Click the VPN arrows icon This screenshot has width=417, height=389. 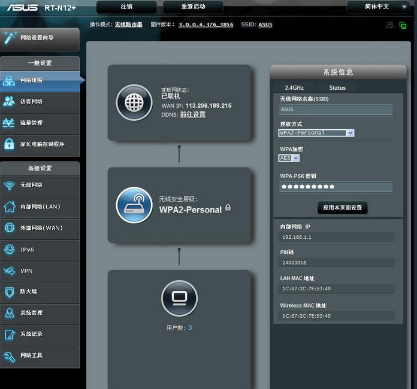(x=10, y=271)
